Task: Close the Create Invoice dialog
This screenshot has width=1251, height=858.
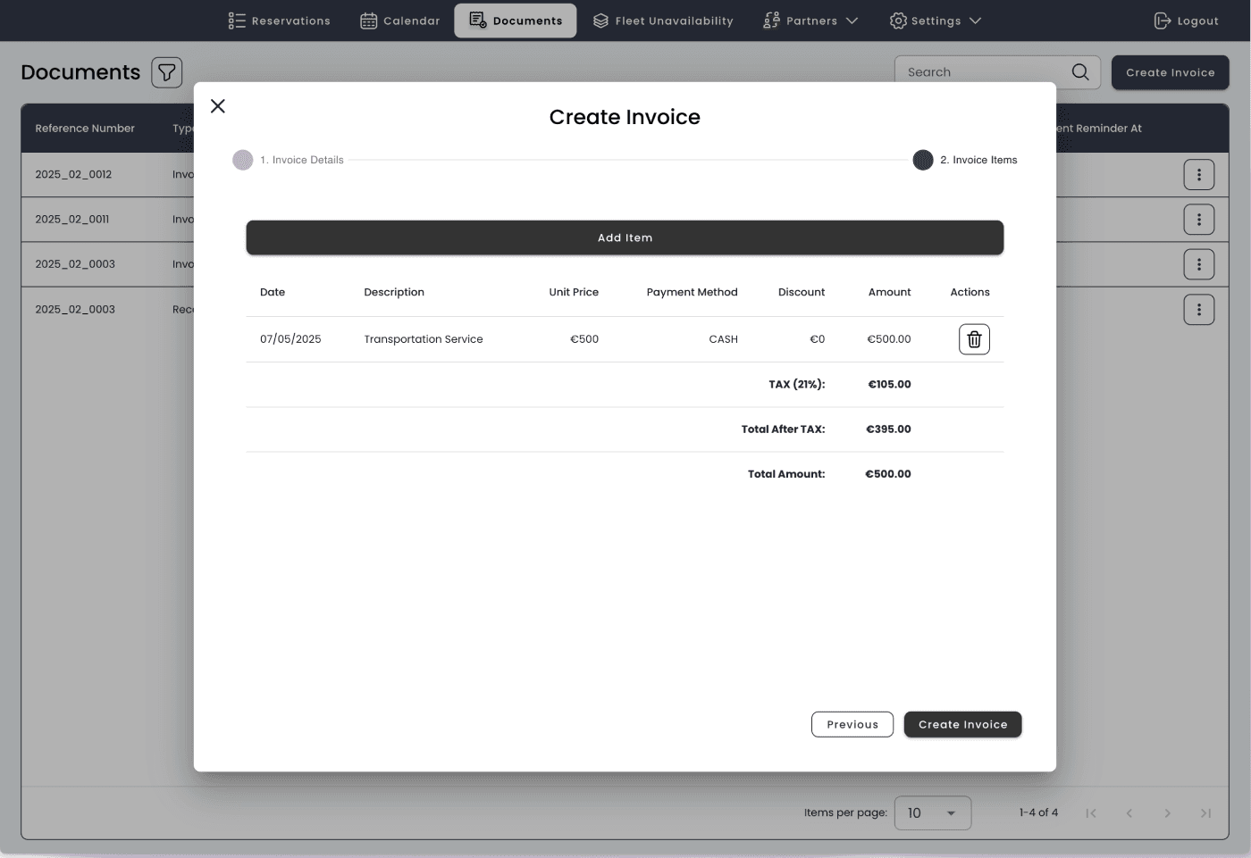Action: (218, 106)
